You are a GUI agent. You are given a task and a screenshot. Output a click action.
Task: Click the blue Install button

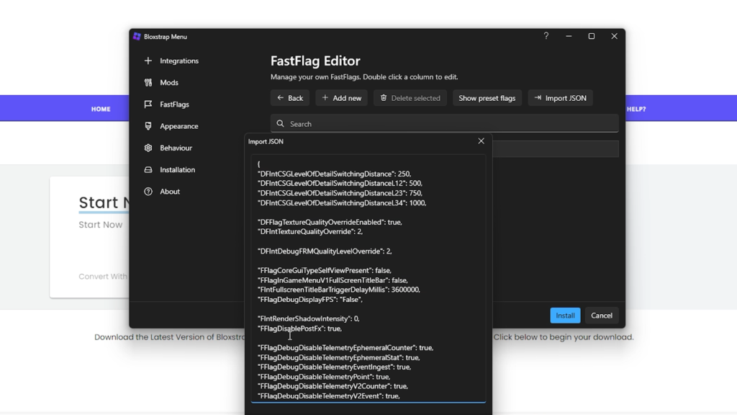pos(565,316)
